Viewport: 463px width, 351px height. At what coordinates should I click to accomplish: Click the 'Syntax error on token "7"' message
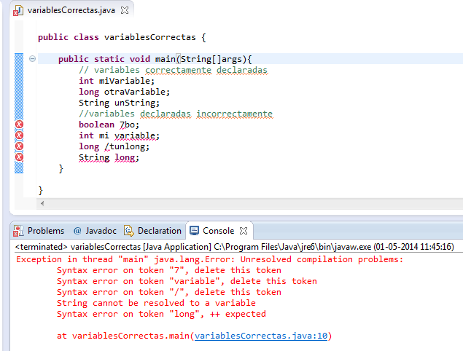pos(169,270)
